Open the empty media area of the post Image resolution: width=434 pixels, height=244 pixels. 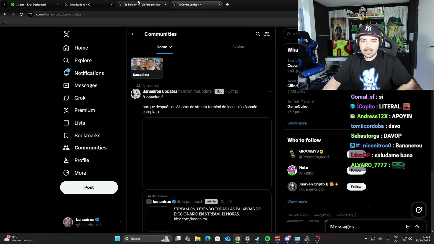click(x=207, y=154)
